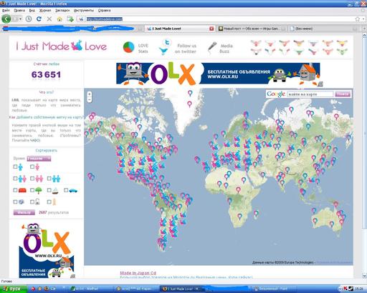Screen dimensions: 367x293
Task: Open Follow us on twitter bird icon
Action: [165, 47]
